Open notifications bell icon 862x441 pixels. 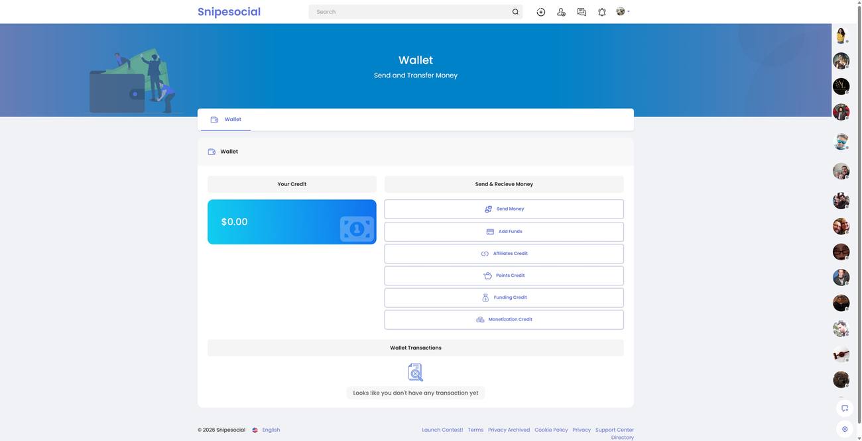[602, 12]
